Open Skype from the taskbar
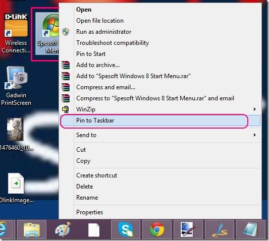The width and height of the screenshot is (269, 241). [x=126, y=229]
